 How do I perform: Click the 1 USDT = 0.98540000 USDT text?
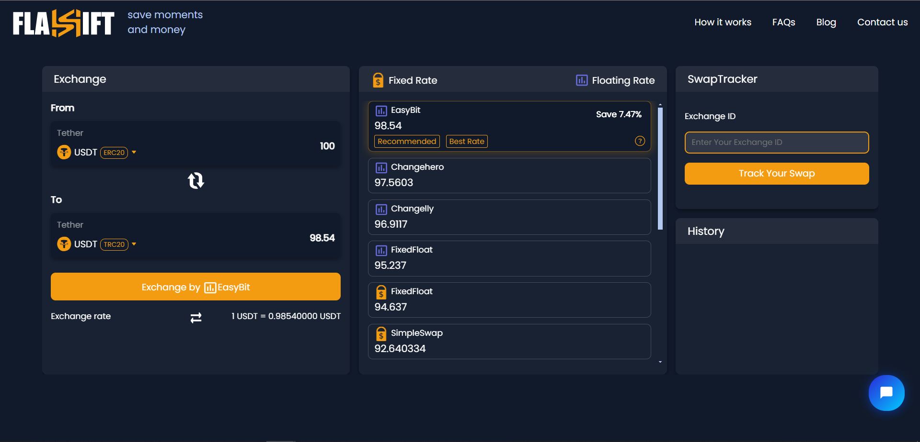[286, 316]
